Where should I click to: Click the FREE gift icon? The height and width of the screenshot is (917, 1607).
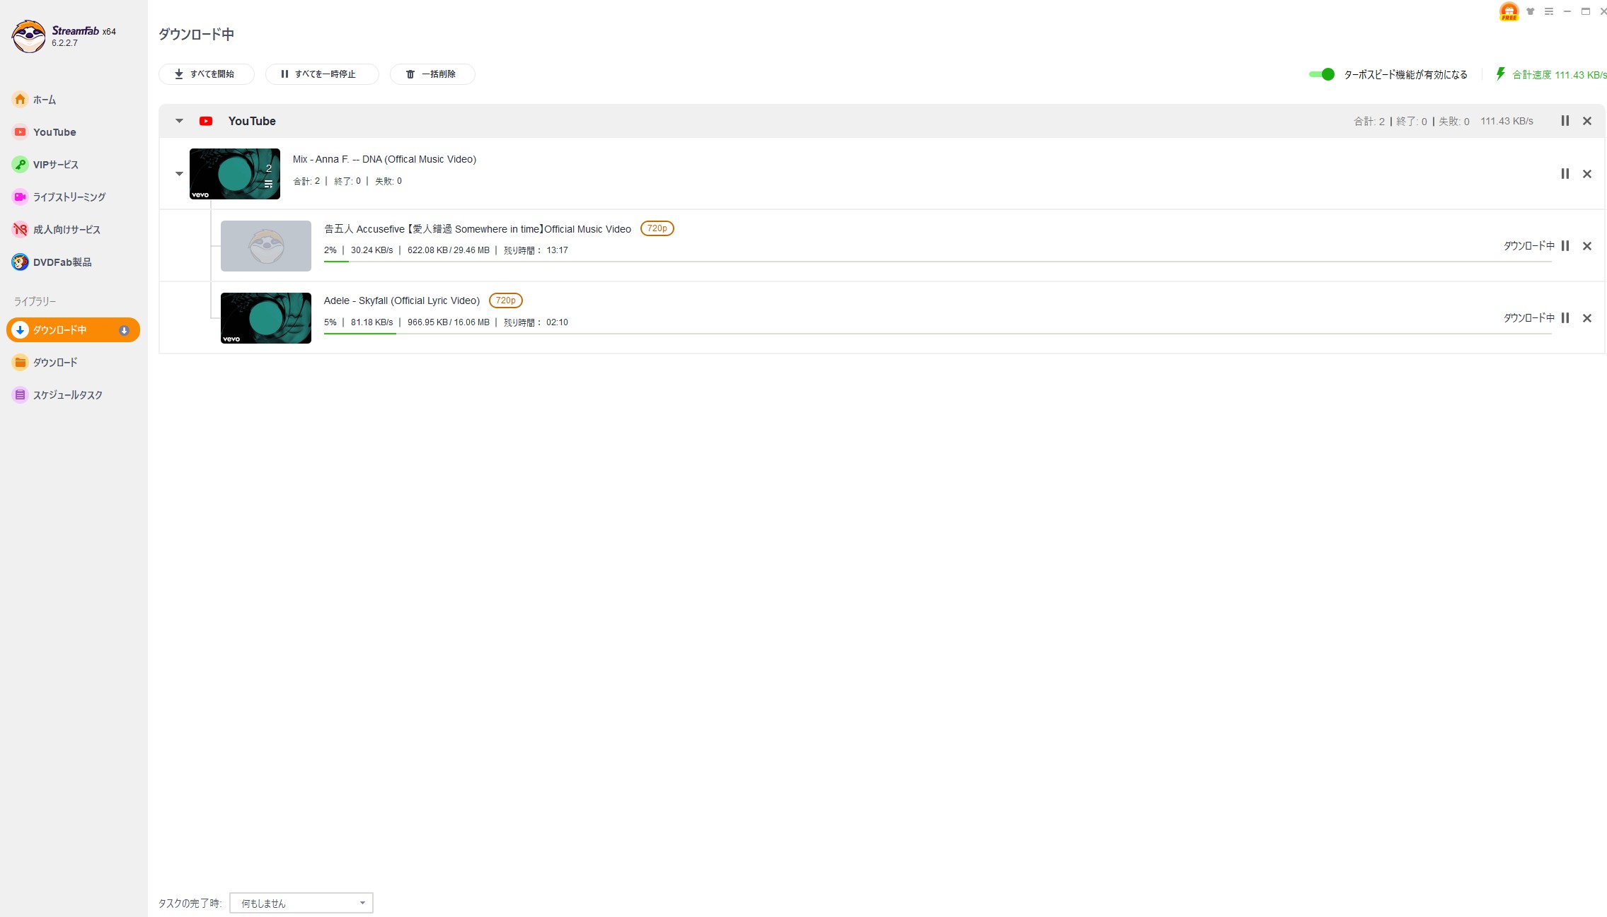pos(1509,11)
